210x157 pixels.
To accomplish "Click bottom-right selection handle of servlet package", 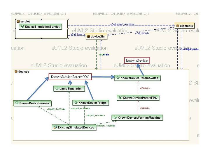I will (x=68, y=38).
